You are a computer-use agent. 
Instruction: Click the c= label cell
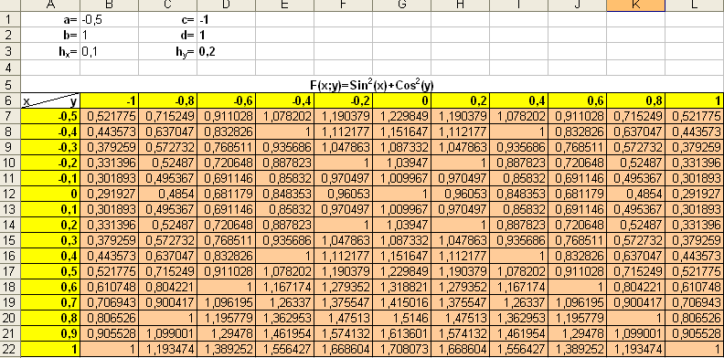pyautogui.click(x=168, y=19)
